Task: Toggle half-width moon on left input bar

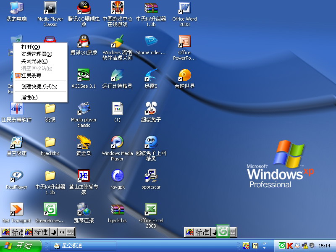Action: [x=54, y=232]
